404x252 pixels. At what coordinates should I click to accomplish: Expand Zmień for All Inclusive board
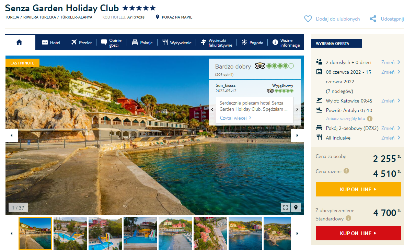point(391,138)
